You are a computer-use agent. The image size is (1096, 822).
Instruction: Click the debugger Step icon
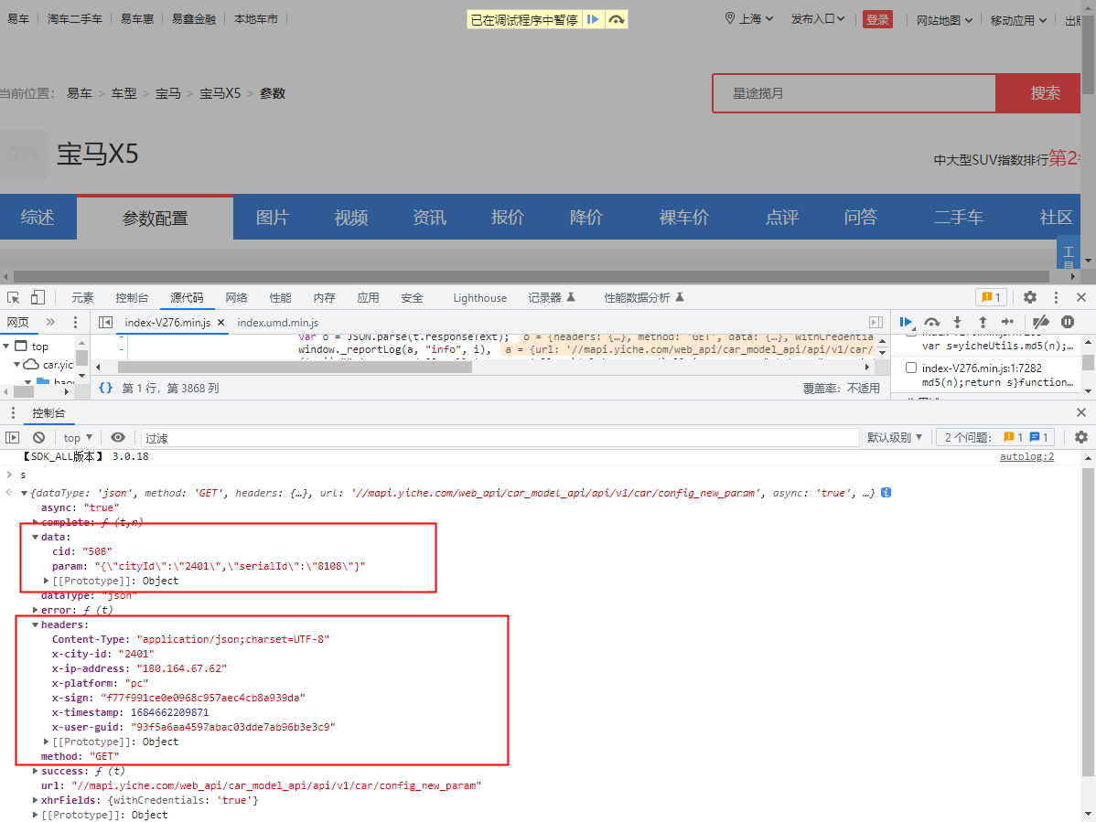(1007, 322)
